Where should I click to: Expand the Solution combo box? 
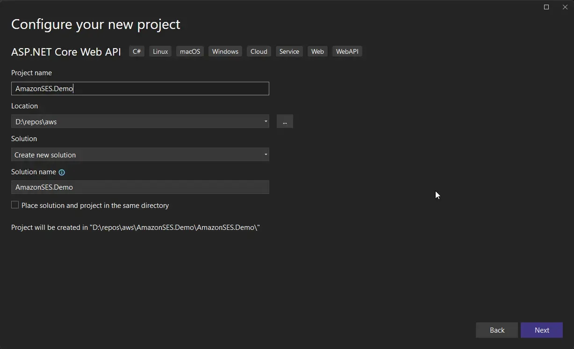(265, 155)
